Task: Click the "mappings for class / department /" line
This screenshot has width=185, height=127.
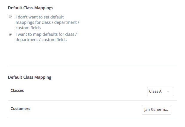Action: 47,22
